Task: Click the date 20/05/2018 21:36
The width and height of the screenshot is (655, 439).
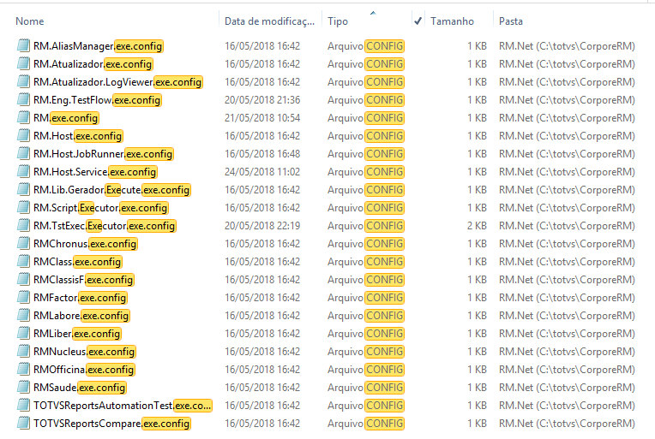Action: [x=262, y=100]
